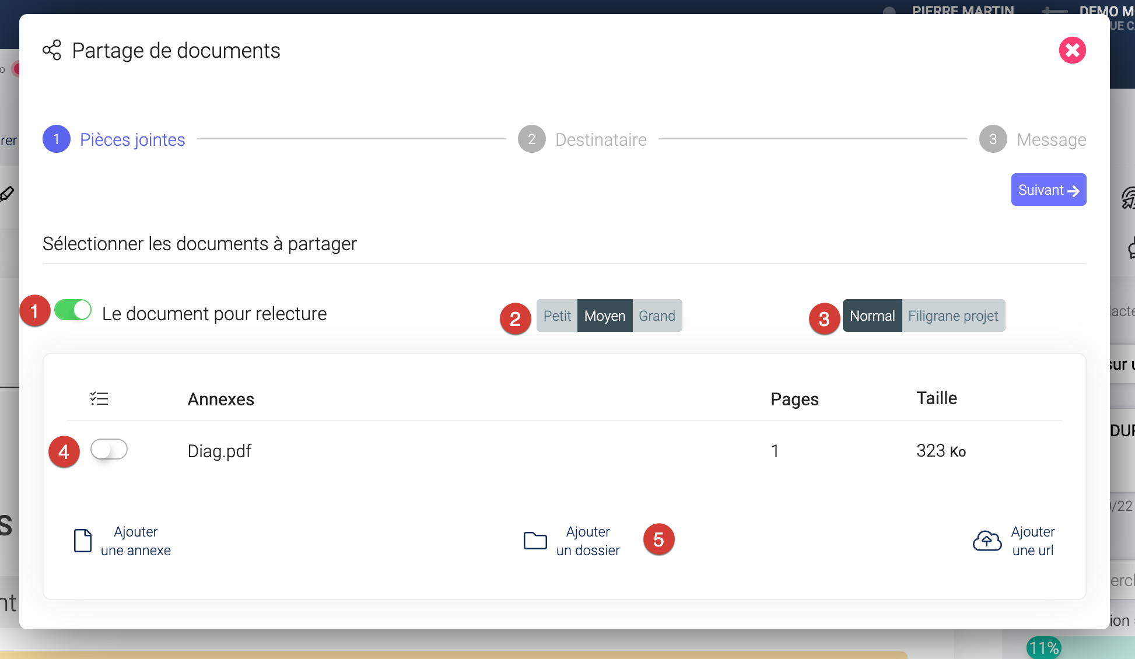Click the arrow on the Suivant button
This screenshot has width=1135, height=659.
click(x=1073, y=191)
